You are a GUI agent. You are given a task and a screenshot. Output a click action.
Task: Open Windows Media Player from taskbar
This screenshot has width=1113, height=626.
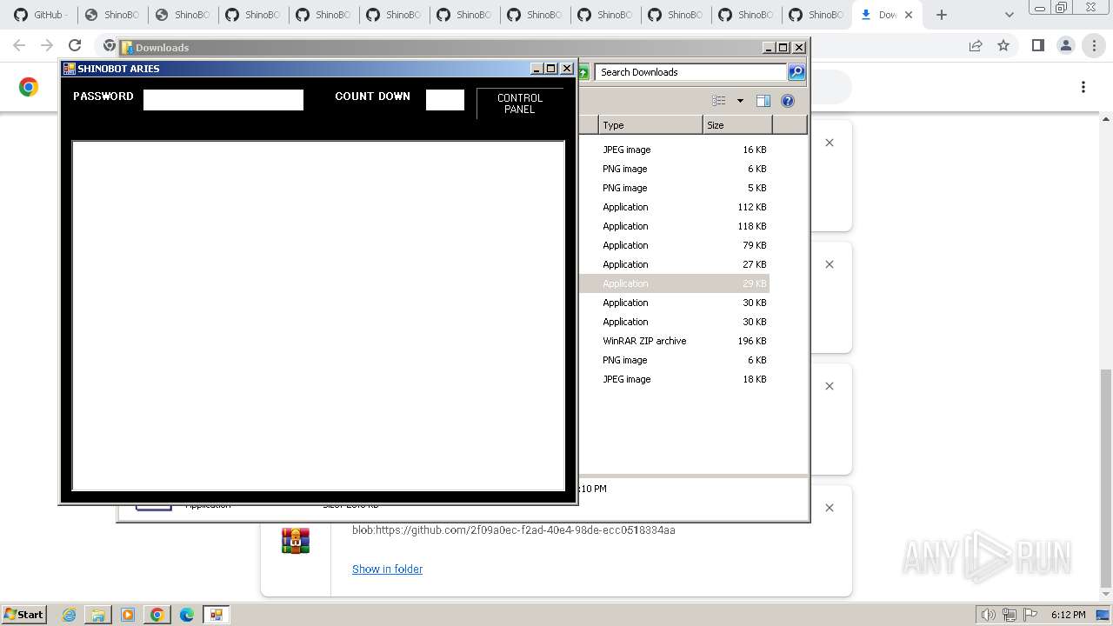128,615
